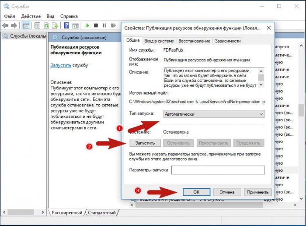The height and width of the screenshot is (226, 306).
Task: Click the Stop service toolbar icon
Action: (x=96, y=25)
